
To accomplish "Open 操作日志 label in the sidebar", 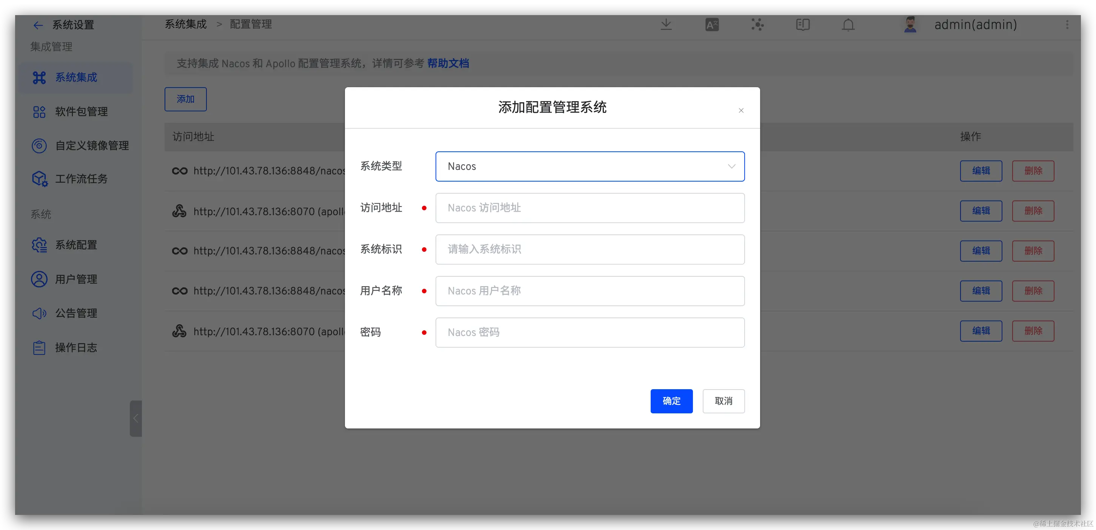I will pyautogui.click(x=76, y=348).
